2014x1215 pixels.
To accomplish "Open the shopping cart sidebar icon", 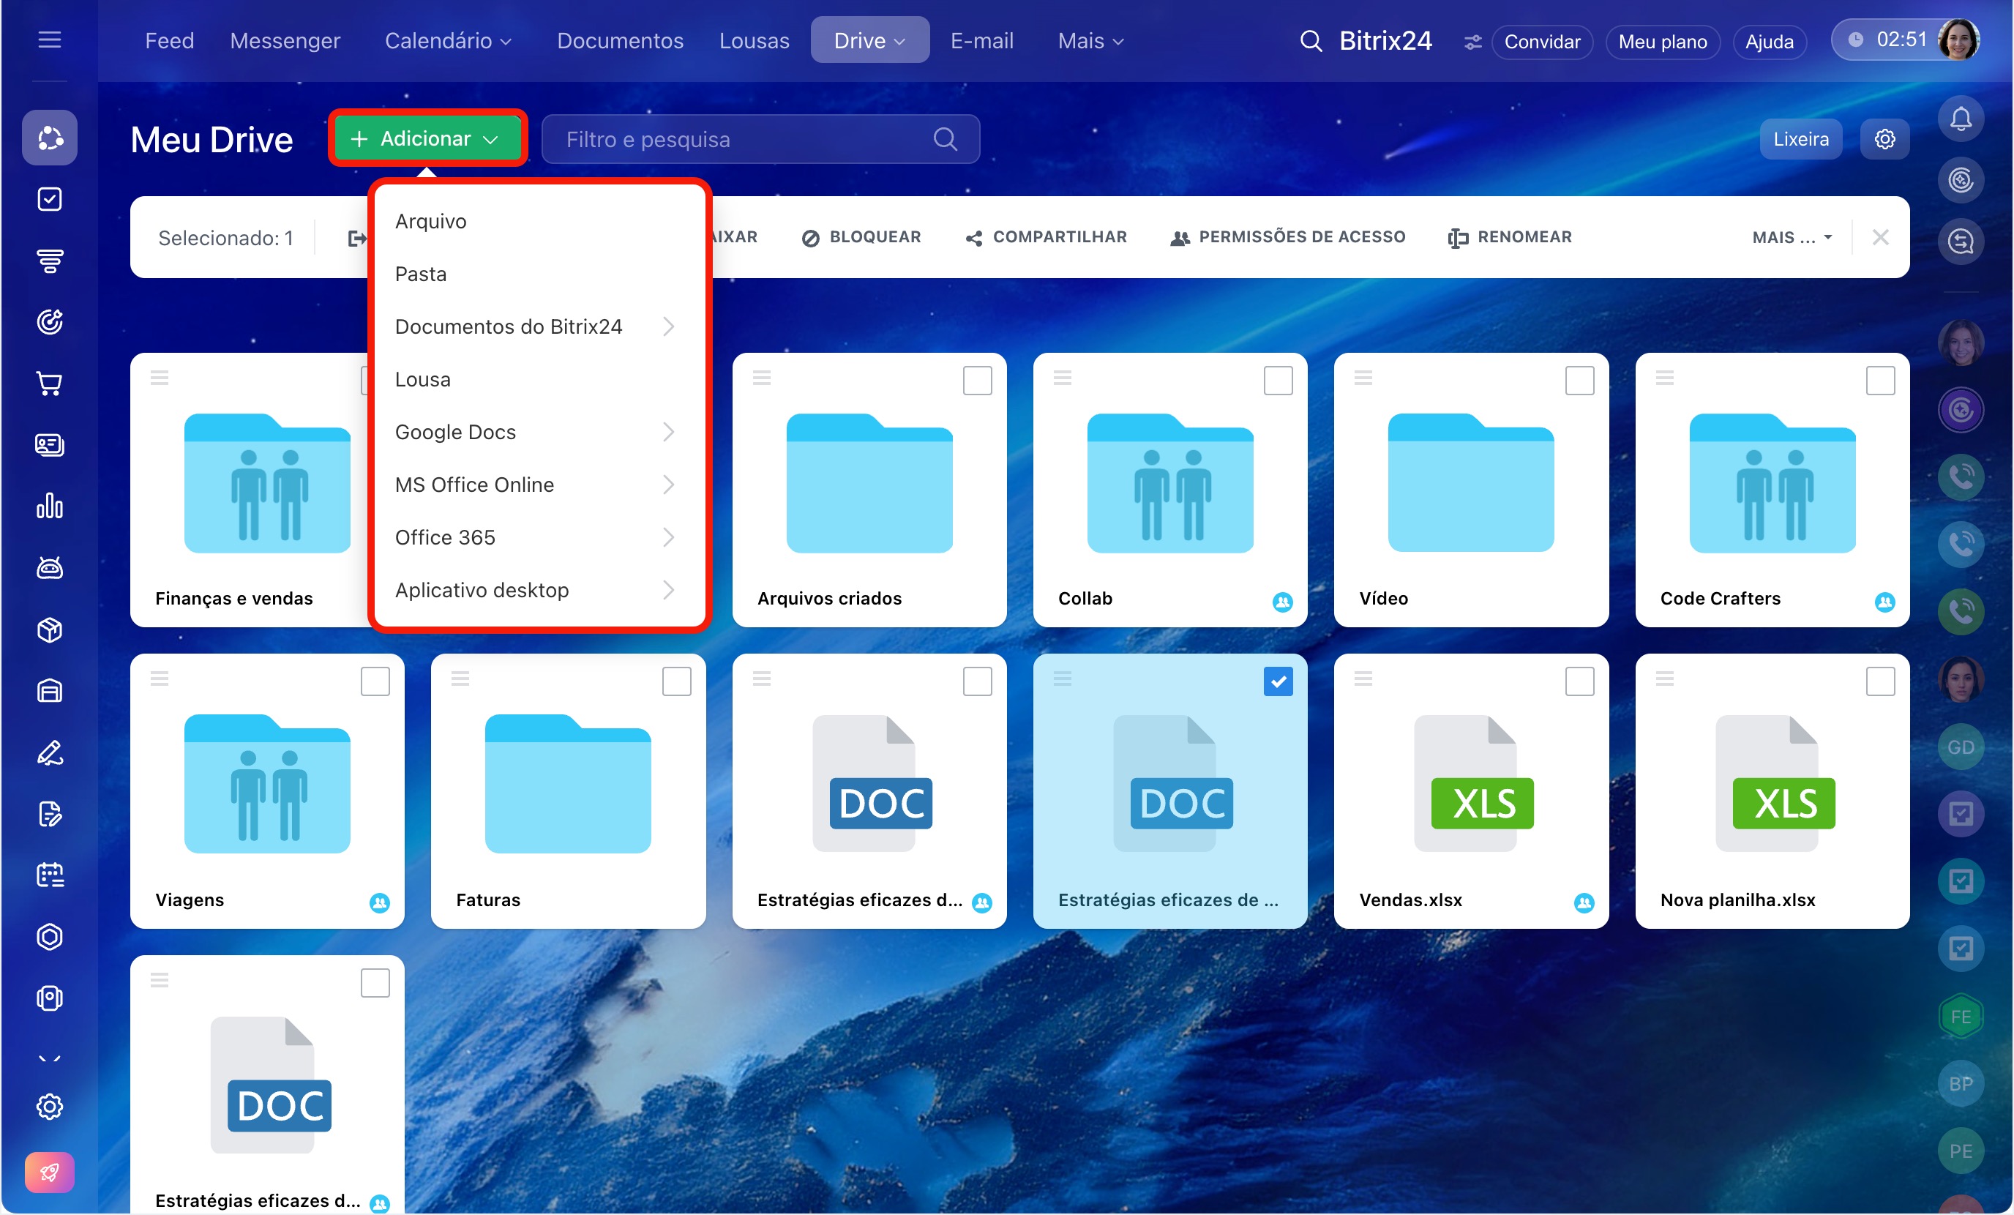I will point(50,383).
